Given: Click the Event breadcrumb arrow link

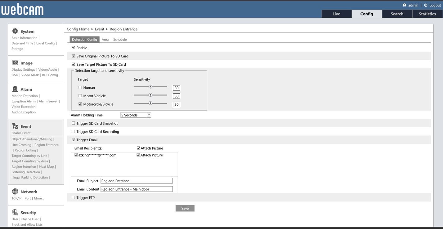Looking at the screenshot, I should [99, 29].
